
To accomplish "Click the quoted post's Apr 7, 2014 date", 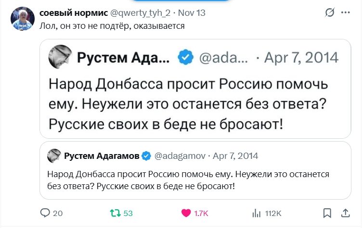I will tap(235, 156).
